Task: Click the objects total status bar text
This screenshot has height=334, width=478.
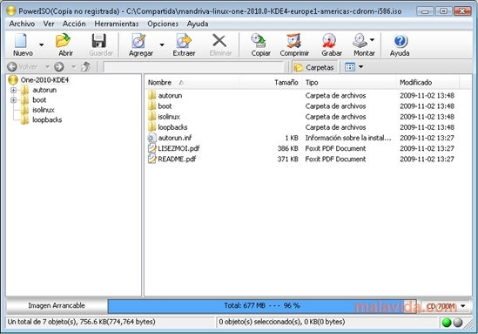Action: [x=81, y=322]
